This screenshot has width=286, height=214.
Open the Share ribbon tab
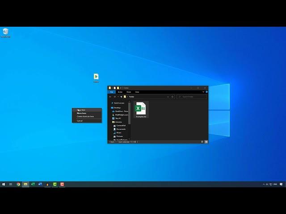(x=129, y=92)
